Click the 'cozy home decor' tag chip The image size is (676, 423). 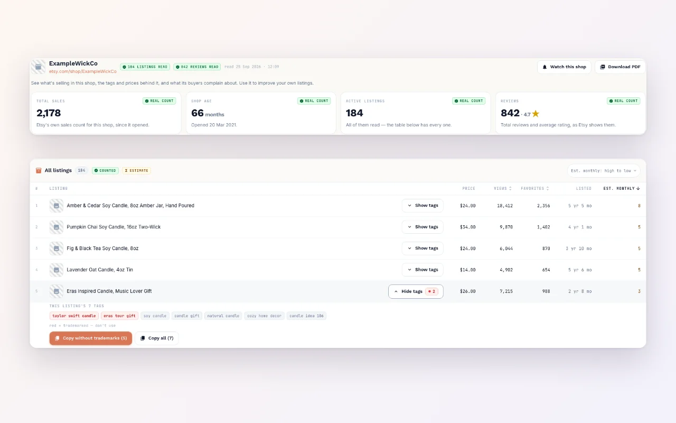(x=264, y=316)
